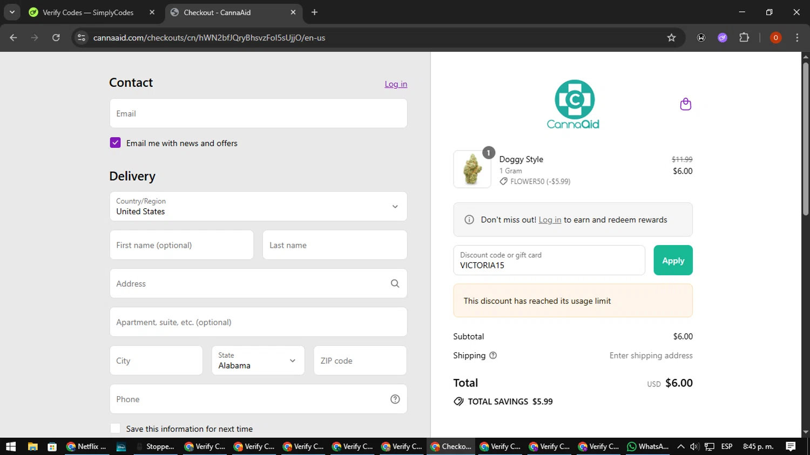Click Log in link in the rewards banner

[x=550, y=220]
